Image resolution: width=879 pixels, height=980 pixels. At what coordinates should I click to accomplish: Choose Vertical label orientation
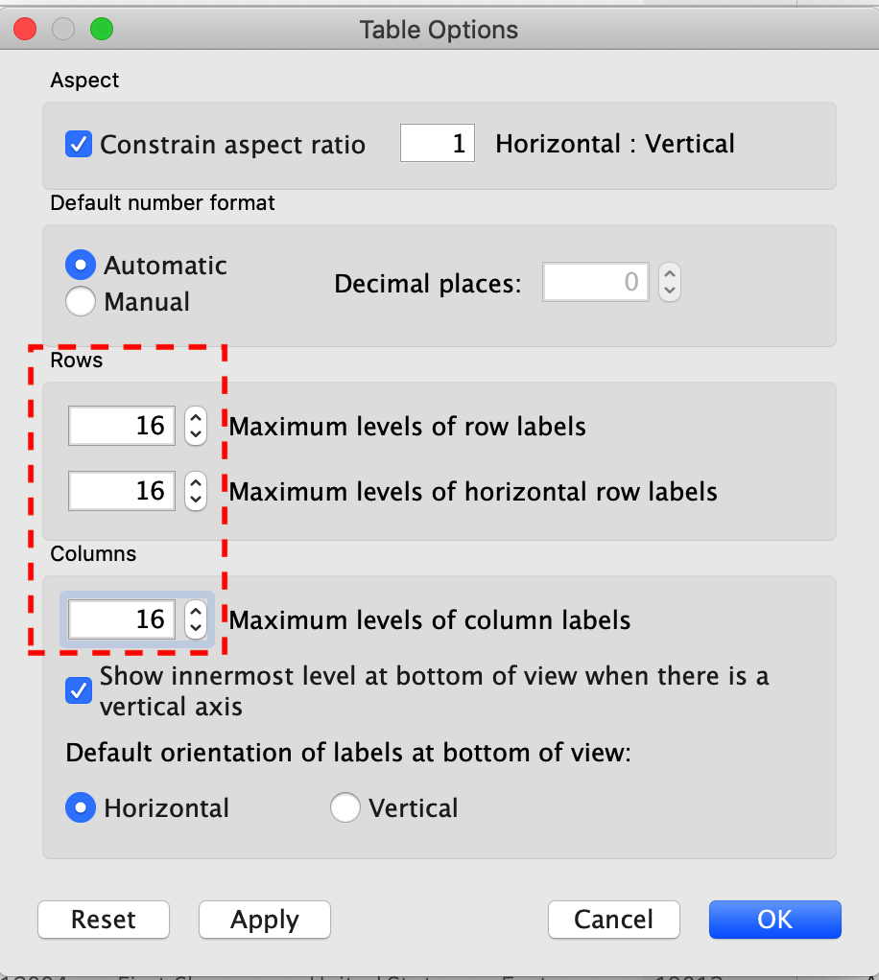point(345,808)
